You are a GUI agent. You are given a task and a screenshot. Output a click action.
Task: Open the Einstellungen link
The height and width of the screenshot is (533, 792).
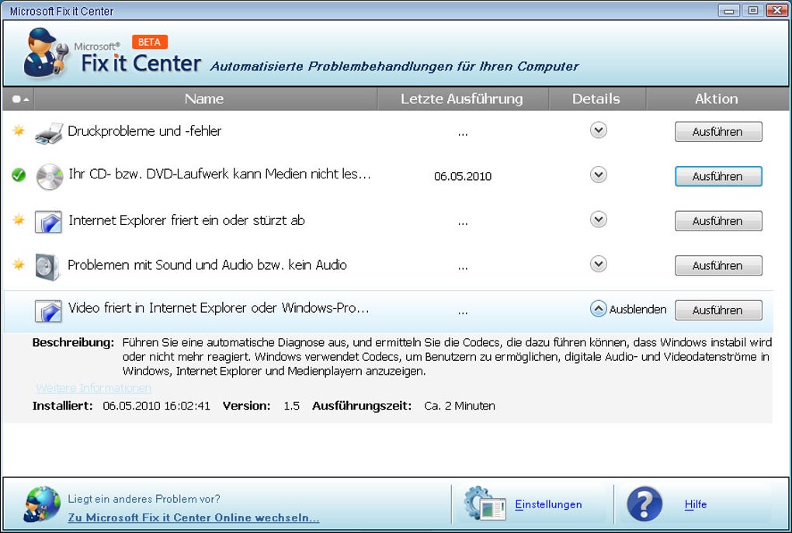[548, 504]
